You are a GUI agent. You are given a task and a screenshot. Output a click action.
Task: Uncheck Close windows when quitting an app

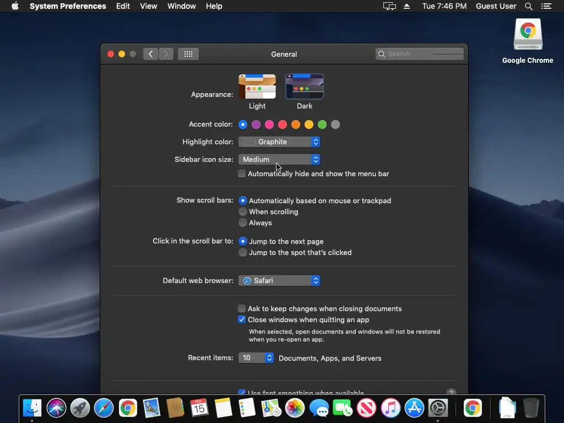pos(242,319)
